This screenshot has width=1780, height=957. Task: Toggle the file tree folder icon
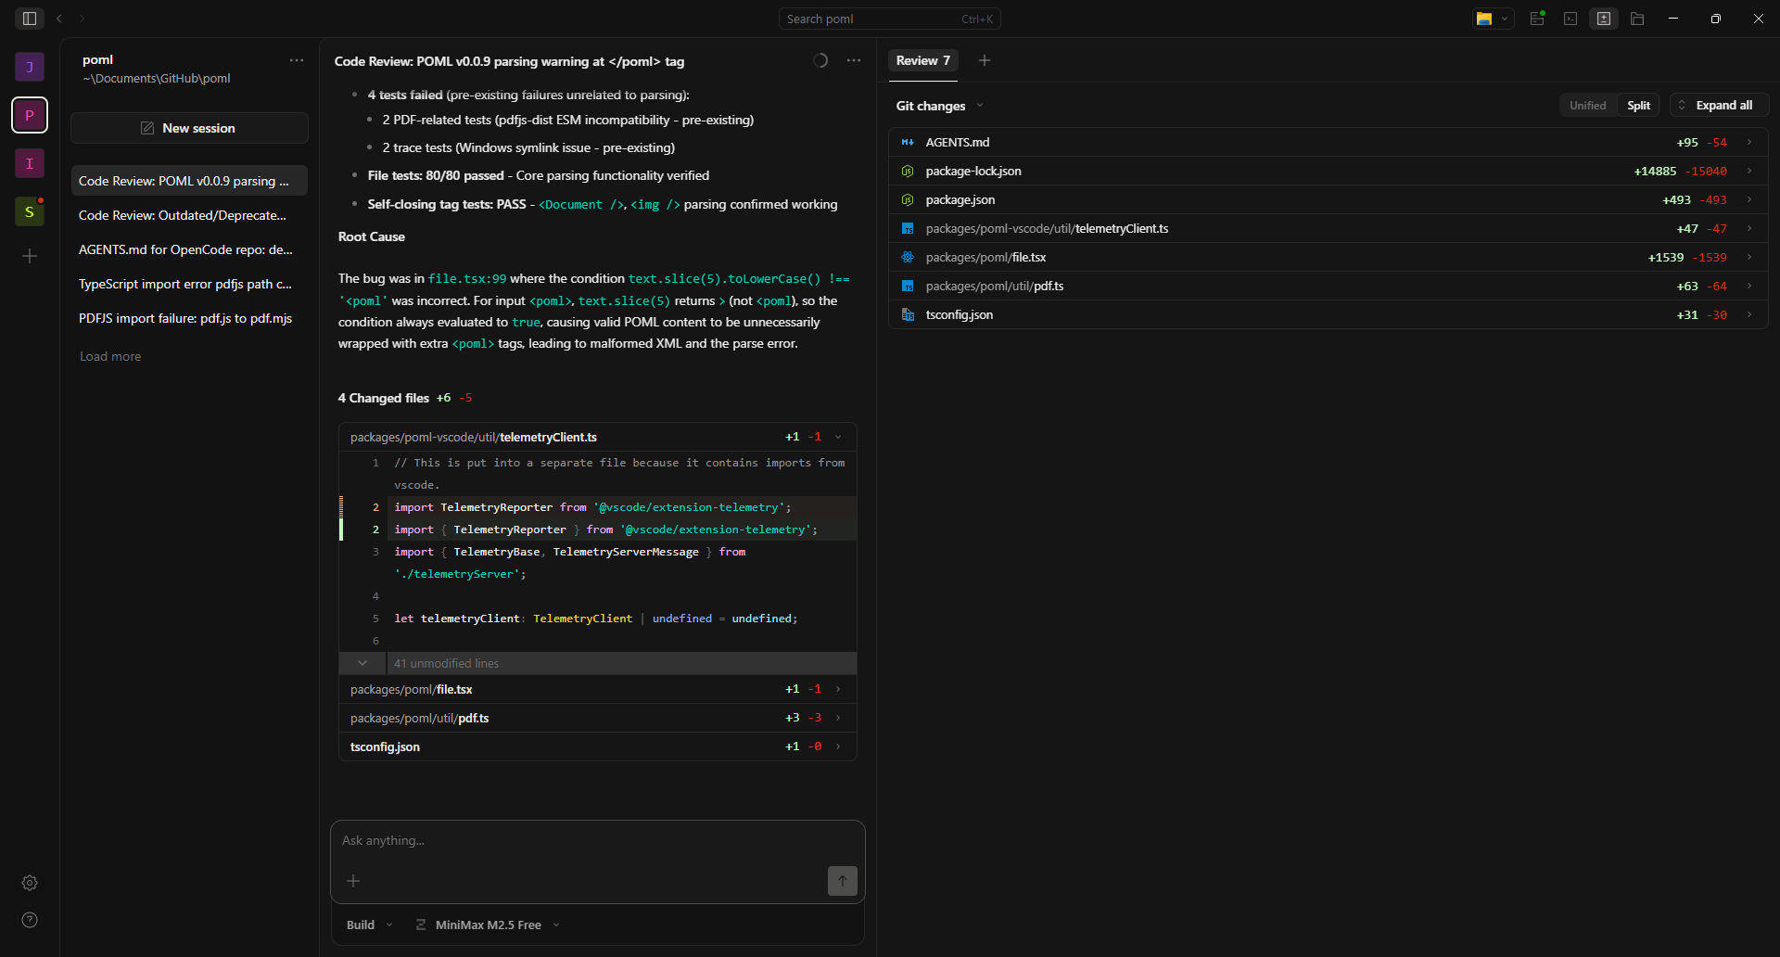point(1637,19)
